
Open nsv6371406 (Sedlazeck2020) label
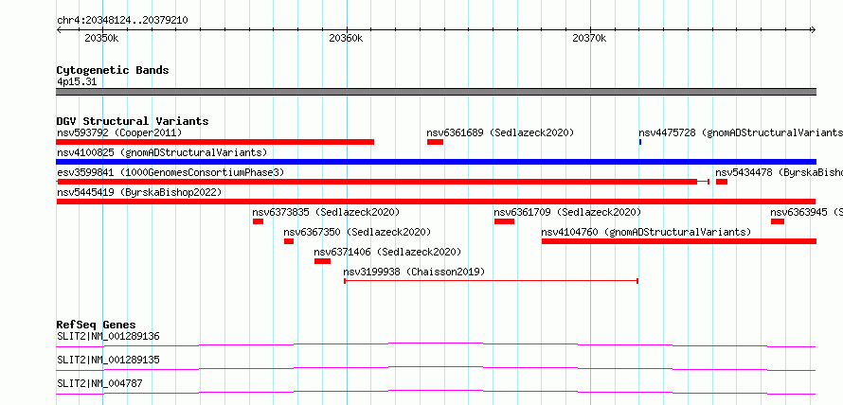[x=387, y=252]
